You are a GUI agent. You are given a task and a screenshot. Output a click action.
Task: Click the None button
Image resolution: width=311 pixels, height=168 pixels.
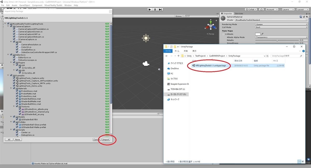pos(18,140)
